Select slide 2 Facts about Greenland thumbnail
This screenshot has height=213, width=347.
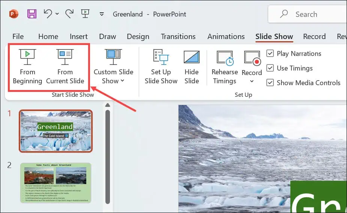click(x=56, y=183)
